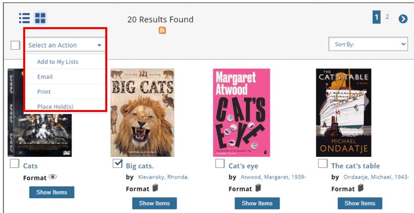Open the Sort By dropdown
414x213 pixels.
(x=368, y=44)
